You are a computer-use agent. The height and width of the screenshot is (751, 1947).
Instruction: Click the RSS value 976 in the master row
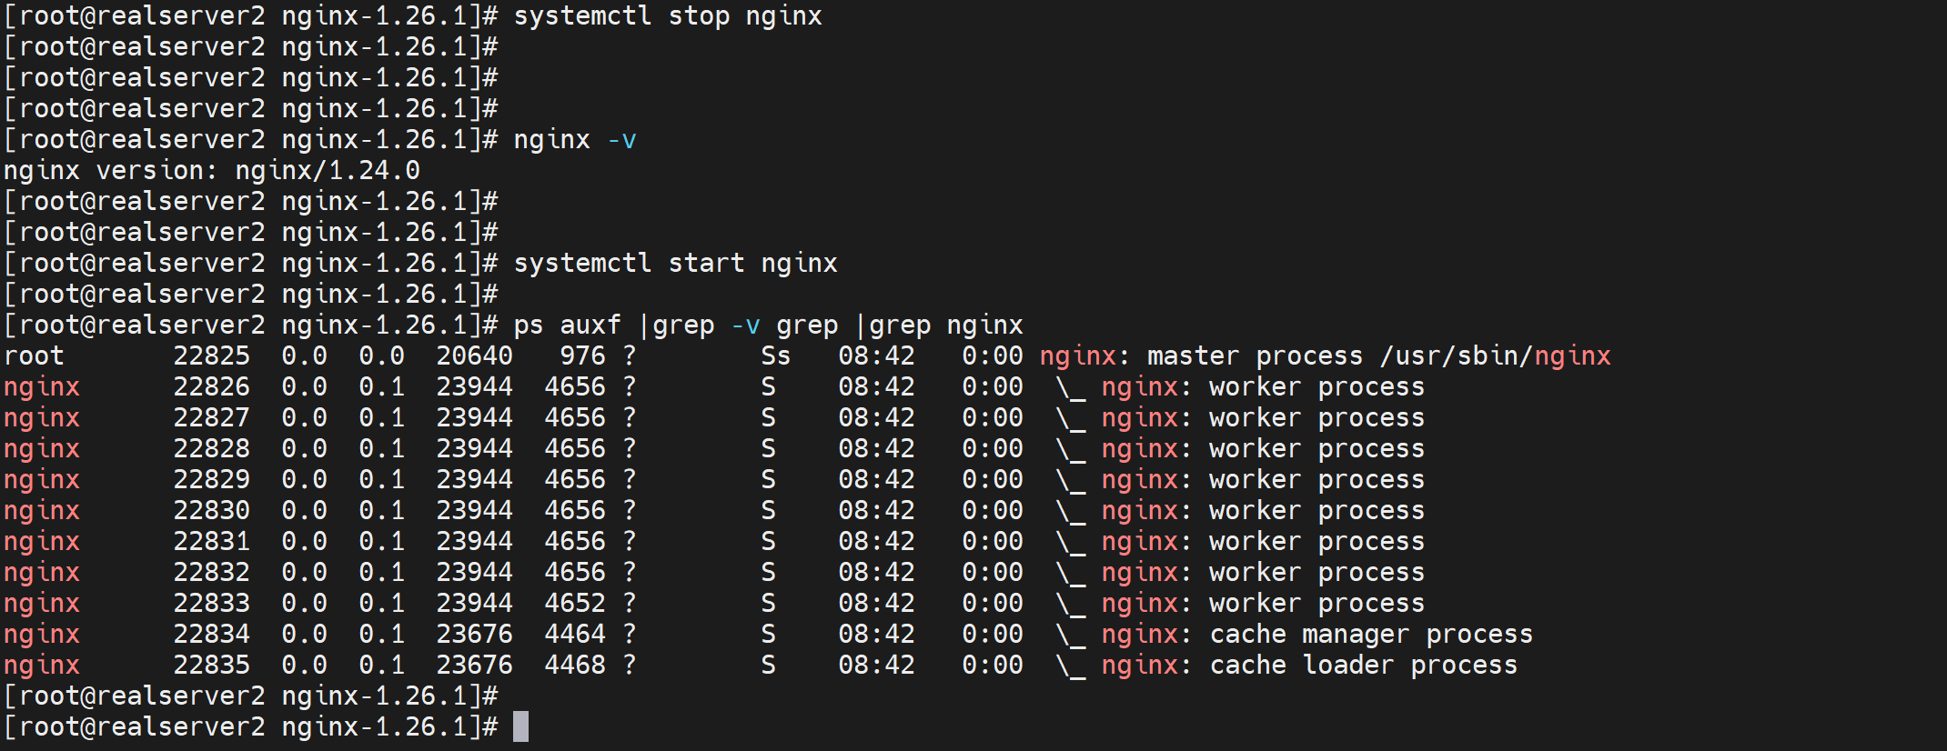[x=582, y=356]
